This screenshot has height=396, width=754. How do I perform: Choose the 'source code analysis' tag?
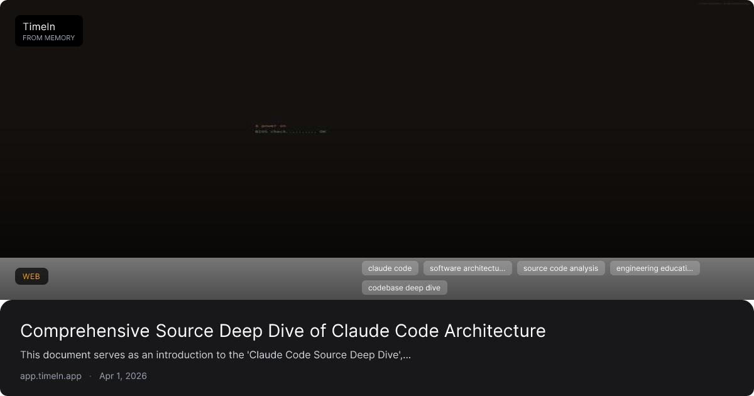pos(561,268)
